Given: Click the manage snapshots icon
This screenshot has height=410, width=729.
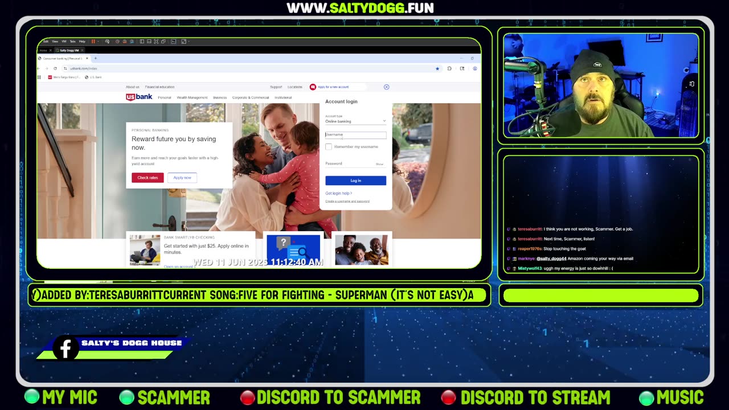Looking at the screenshot, I should (x=132, y=42).
